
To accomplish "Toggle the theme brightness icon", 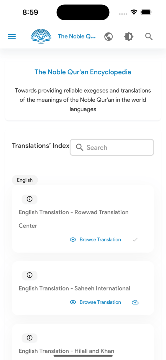I will point(129,36).
